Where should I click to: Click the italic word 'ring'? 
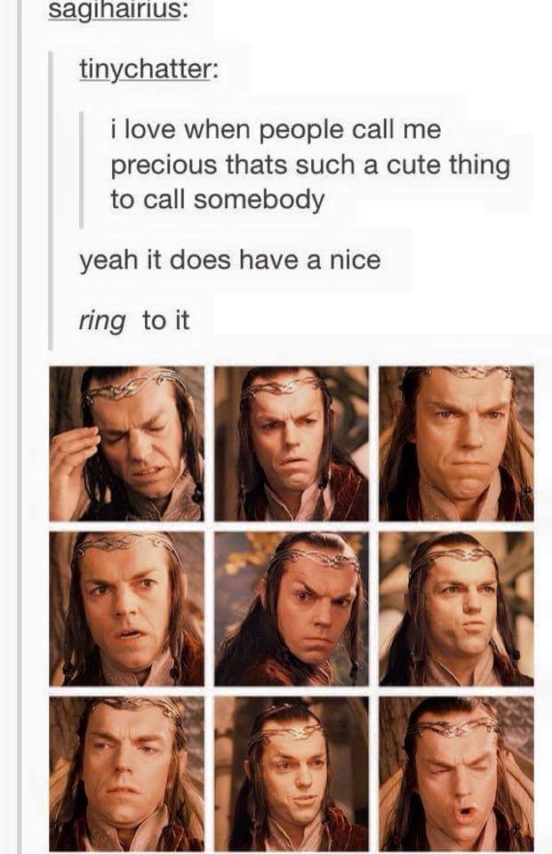102,321
